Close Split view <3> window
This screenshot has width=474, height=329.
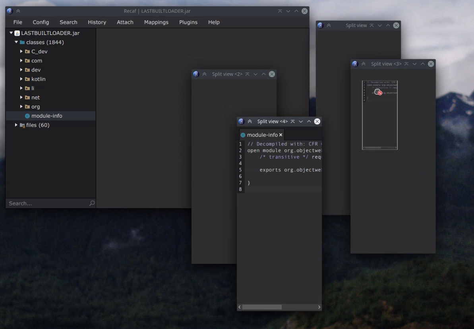coord(431,64)
